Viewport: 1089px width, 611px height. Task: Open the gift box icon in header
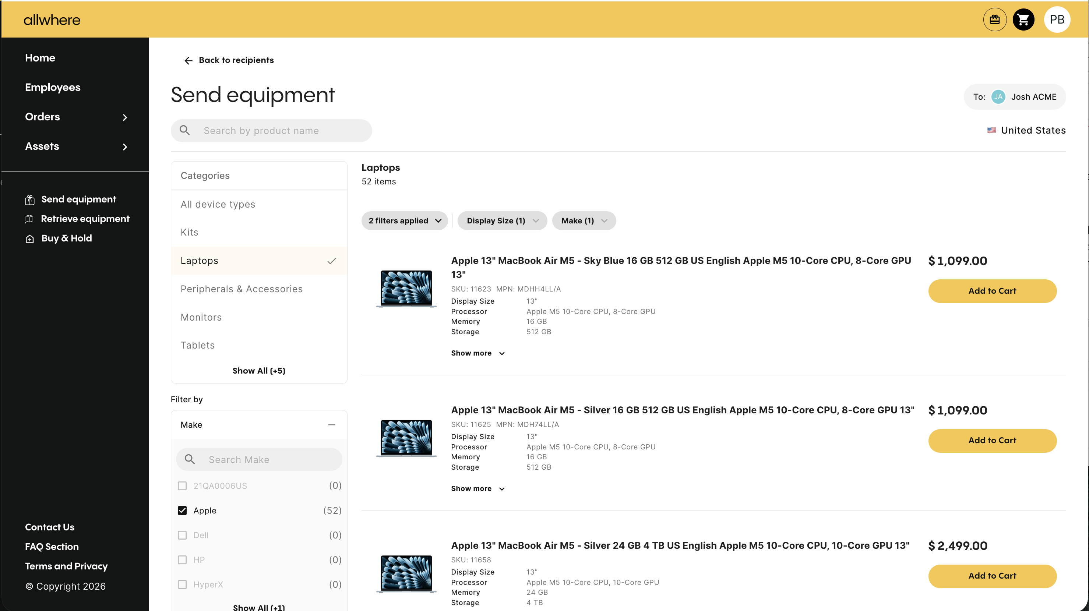click(995, 20)
